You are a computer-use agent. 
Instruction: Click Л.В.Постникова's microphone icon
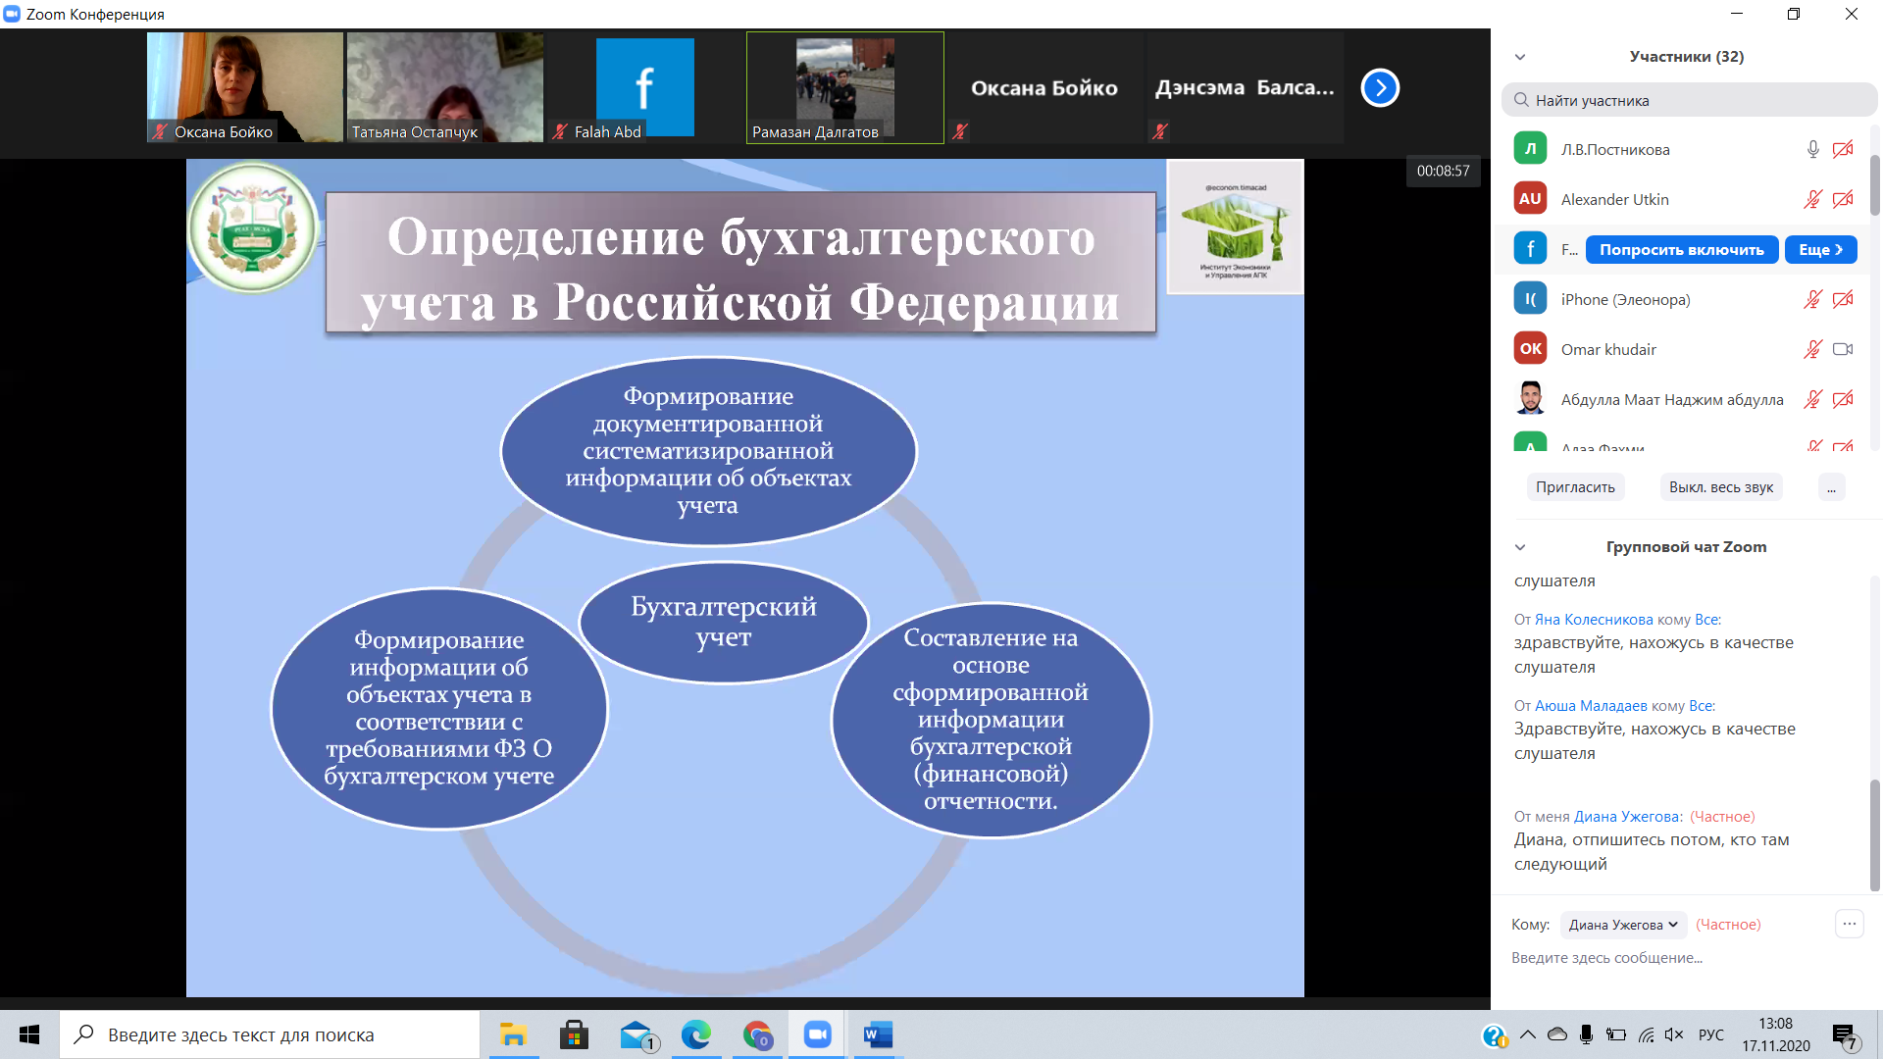1812,149
